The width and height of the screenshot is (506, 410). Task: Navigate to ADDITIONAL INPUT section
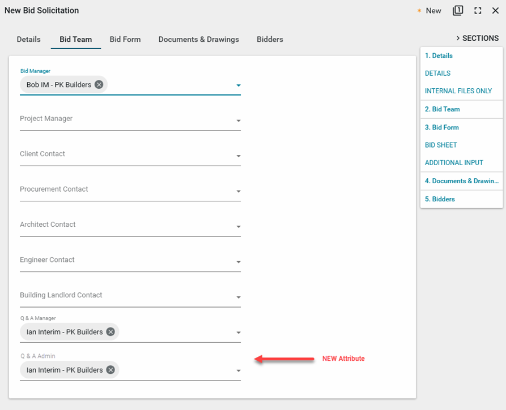pyautogui.click(x=454, y=163)
